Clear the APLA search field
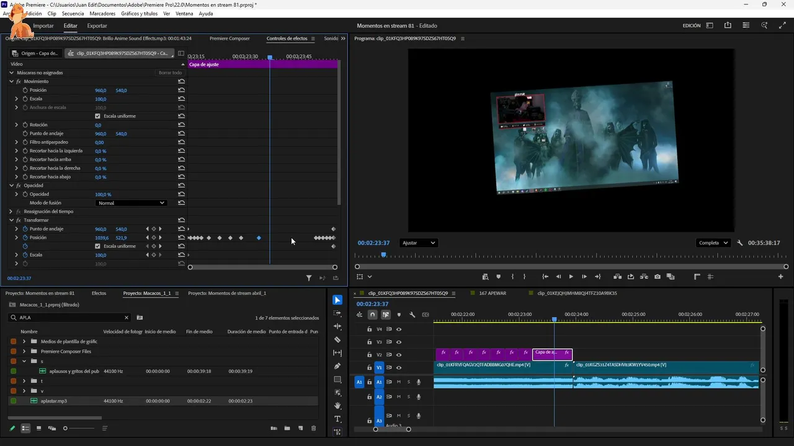This screenshot has width=794, height=446. pyautogui.click(x=127, y=318)
